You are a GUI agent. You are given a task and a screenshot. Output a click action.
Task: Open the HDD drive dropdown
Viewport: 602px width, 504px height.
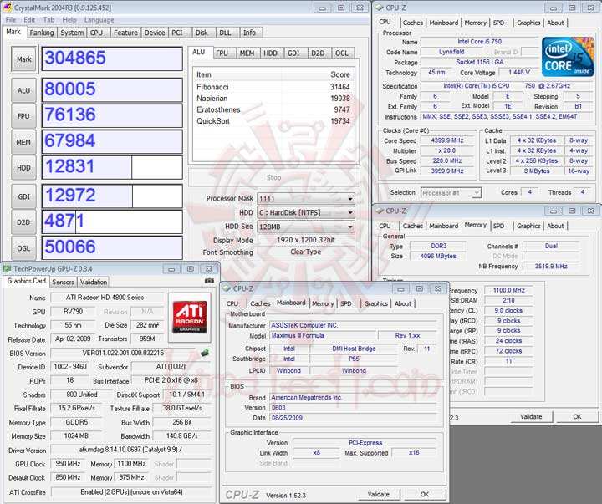(x=306, y=212)
